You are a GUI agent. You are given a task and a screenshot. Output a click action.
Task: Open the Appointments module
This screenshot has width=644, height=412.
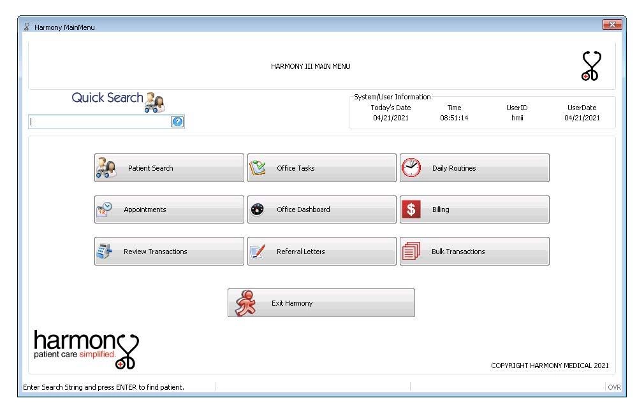tap(169, 209)
